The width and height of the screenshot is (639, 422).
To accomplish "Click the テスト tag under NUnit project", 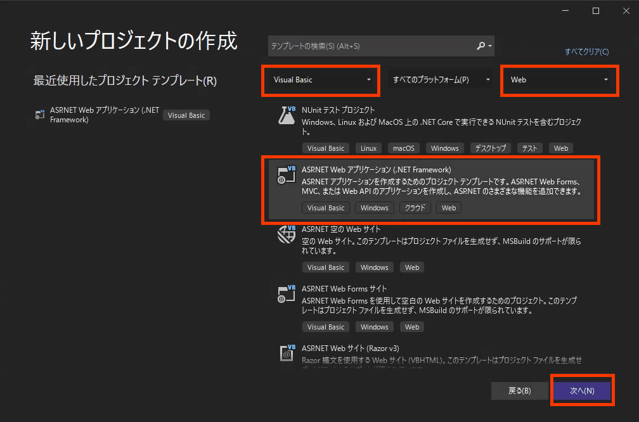I will [x=530, y=148].
